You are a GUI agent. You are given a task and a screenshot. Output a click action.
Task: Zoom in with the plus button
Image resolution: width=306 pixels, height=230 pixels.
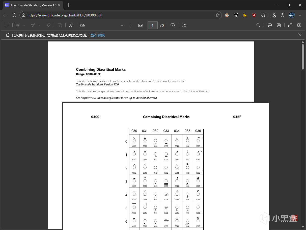pyautogui.click(x=131, y=25)
